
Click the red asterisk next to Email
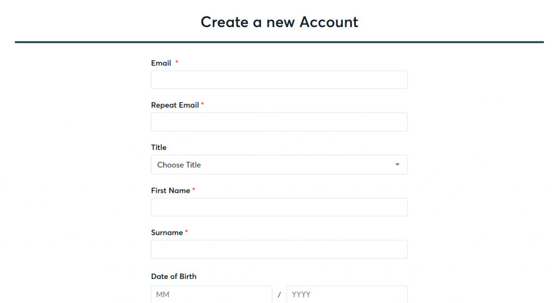click(177, 62)
